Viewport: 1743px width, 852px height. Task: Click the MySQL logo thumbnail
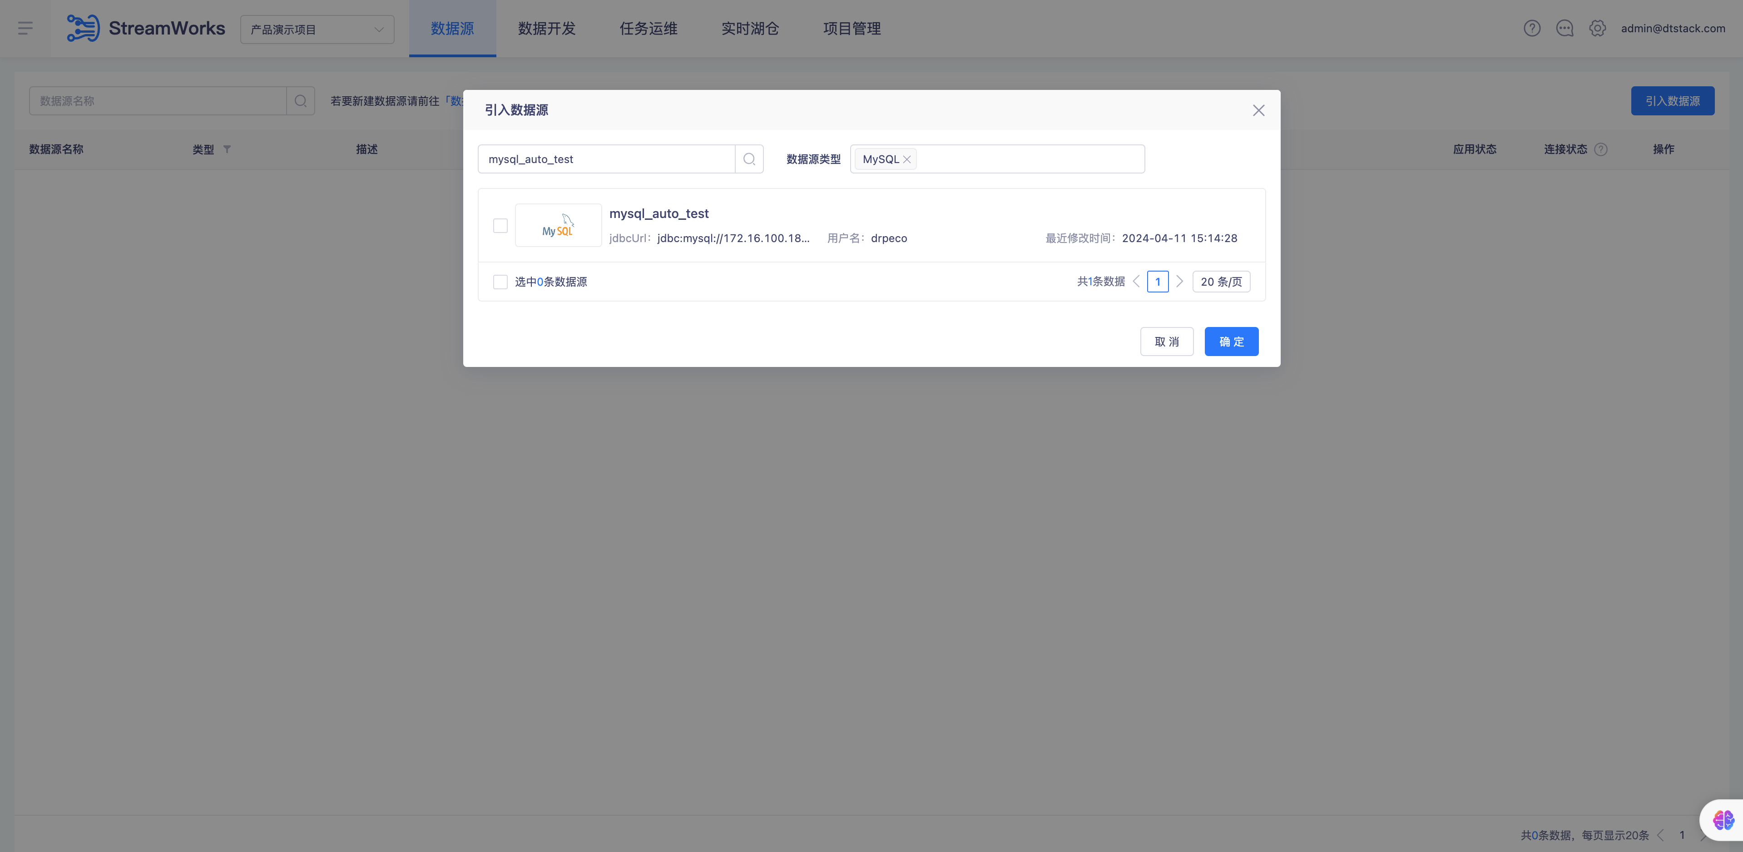pos(558,225)
